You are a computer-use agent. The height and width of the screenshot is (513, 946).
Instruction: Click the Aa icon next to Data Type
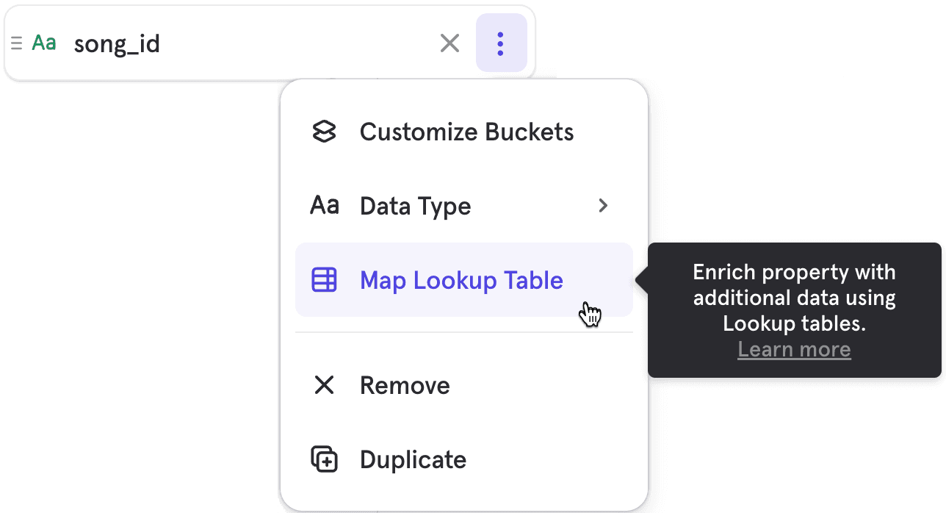(x=324, y=206)
